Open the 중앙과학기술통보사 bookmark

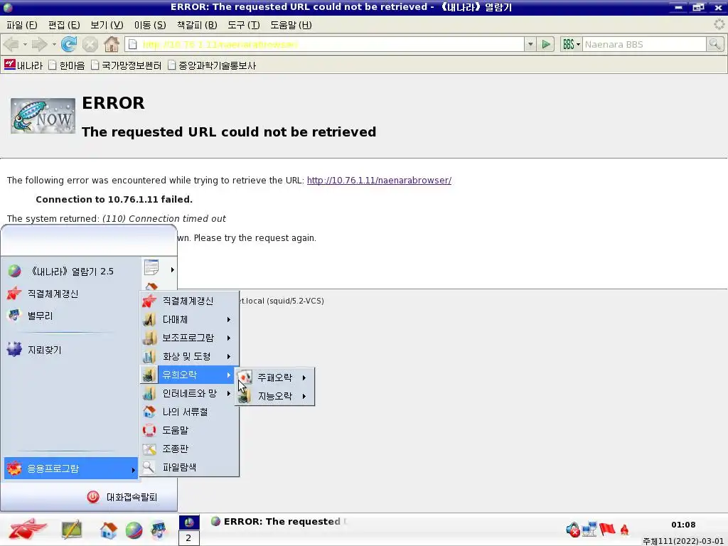pyautogui.click(x=212, y=65)
